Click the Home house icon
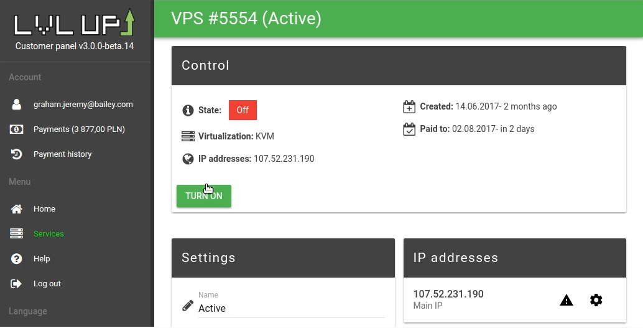643x328 pixels. pyautogui.click(x=17, y=209)
